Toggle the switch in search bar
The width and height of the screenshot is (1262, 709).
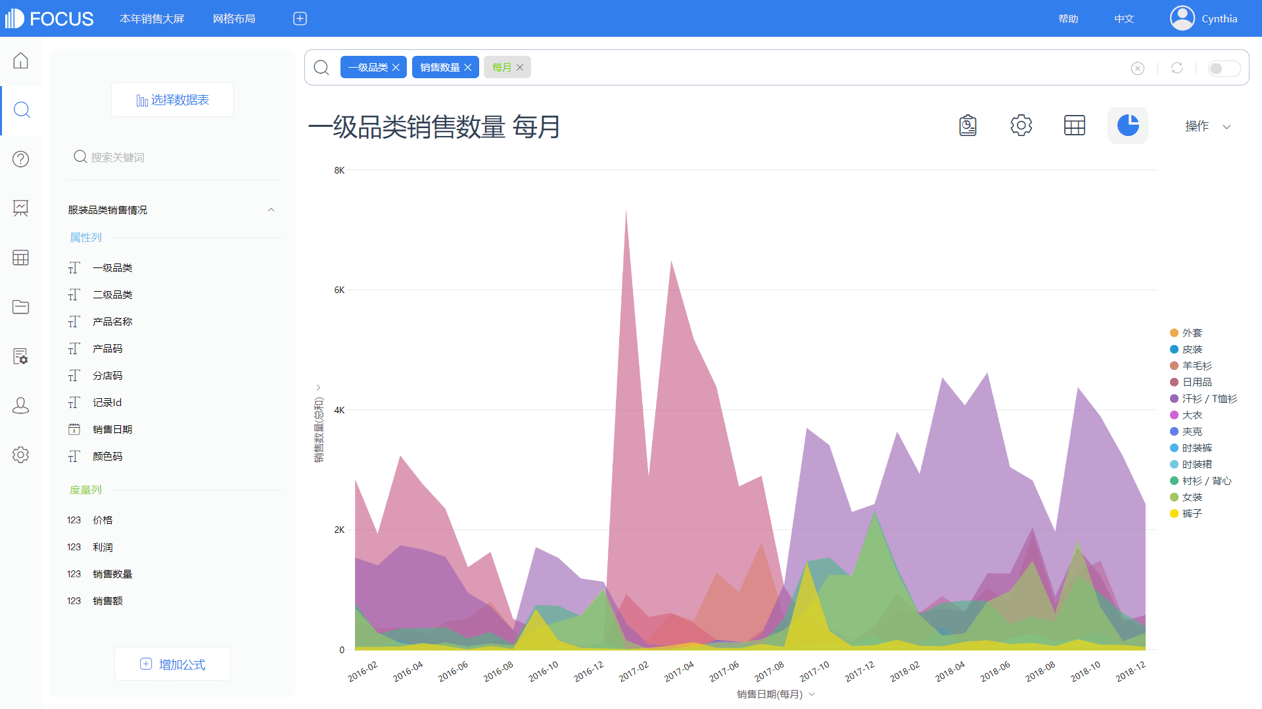1224,68
